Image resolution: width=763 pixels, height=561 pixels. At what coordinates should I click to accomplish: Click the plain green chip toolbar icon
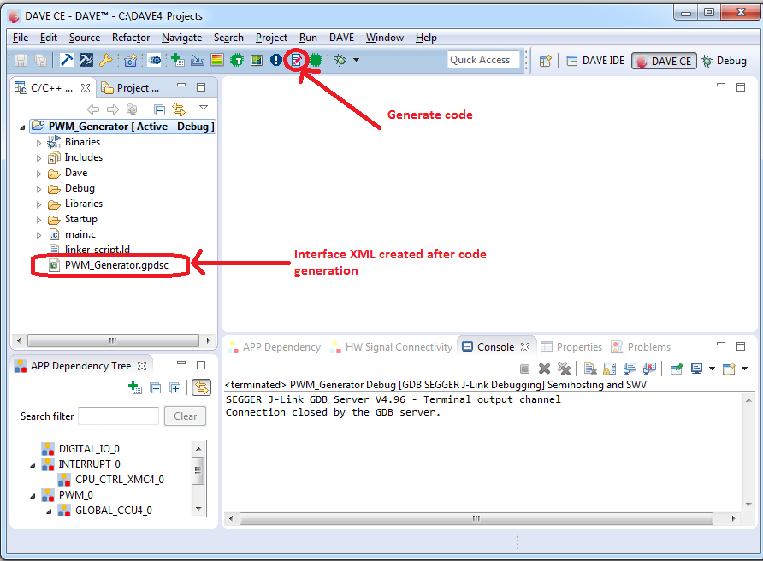coord(316,60)
